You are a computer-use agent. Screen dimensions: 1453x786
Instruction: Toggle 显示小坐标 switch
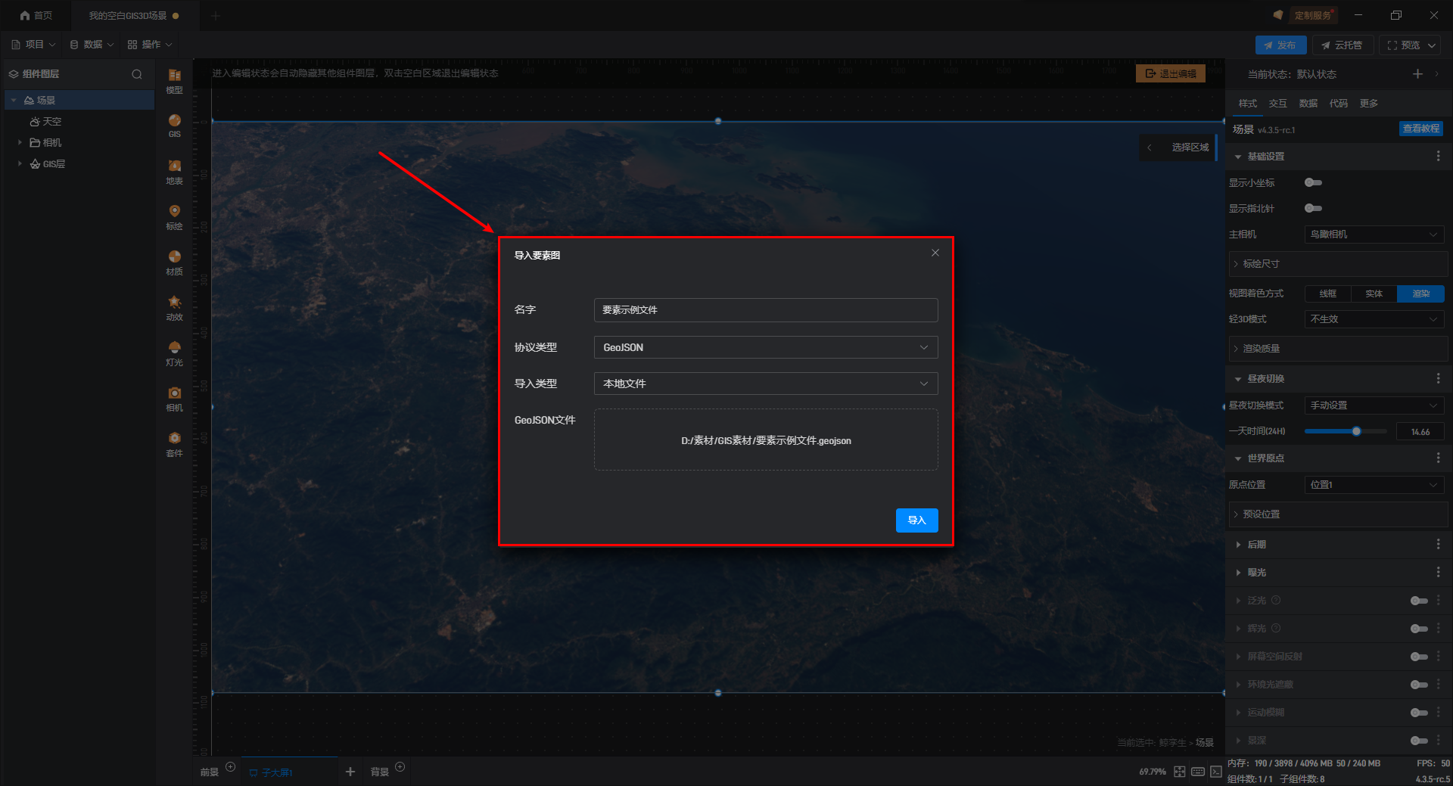pyautogui.click(x=1313, y=182)
